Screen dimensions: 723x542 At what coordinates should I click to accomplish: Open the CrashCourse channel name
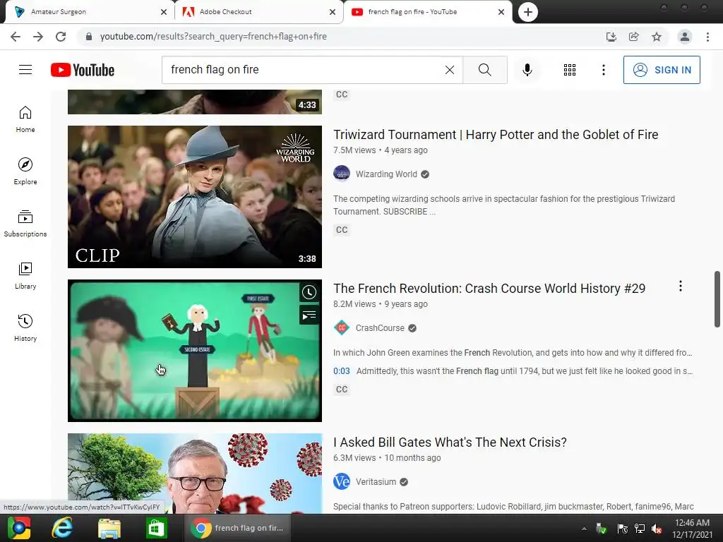coord(380,328)
